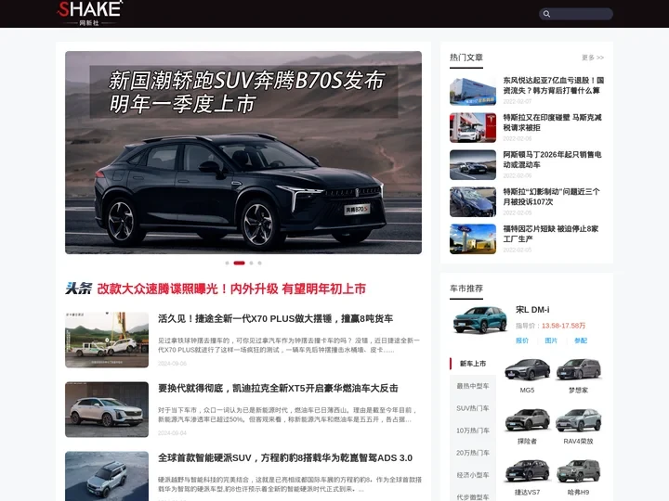Open the 捷达VS7 car thumbnail
Viewport: 669px width, 501px height.
(528, 471)
